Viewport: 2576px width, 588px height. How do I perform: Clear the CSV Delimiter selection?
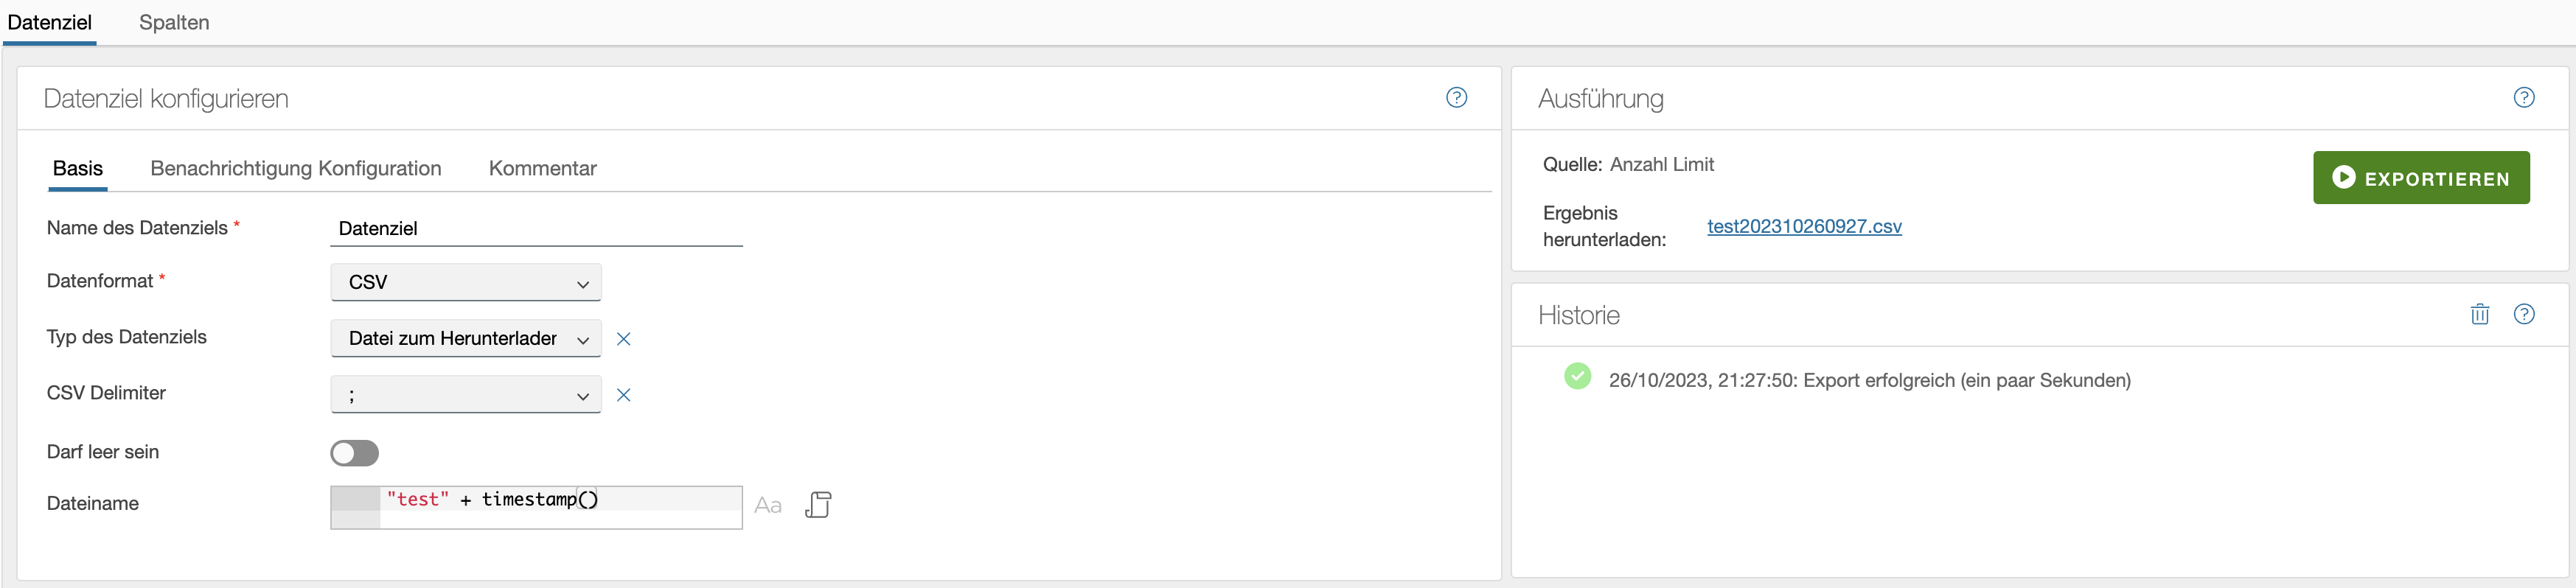(x=623, y=395)
